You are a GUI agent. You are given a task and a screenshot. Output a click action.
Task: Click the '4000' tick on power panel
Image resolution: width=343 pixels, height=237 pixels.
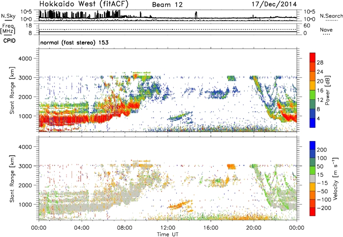coord(25,59)
